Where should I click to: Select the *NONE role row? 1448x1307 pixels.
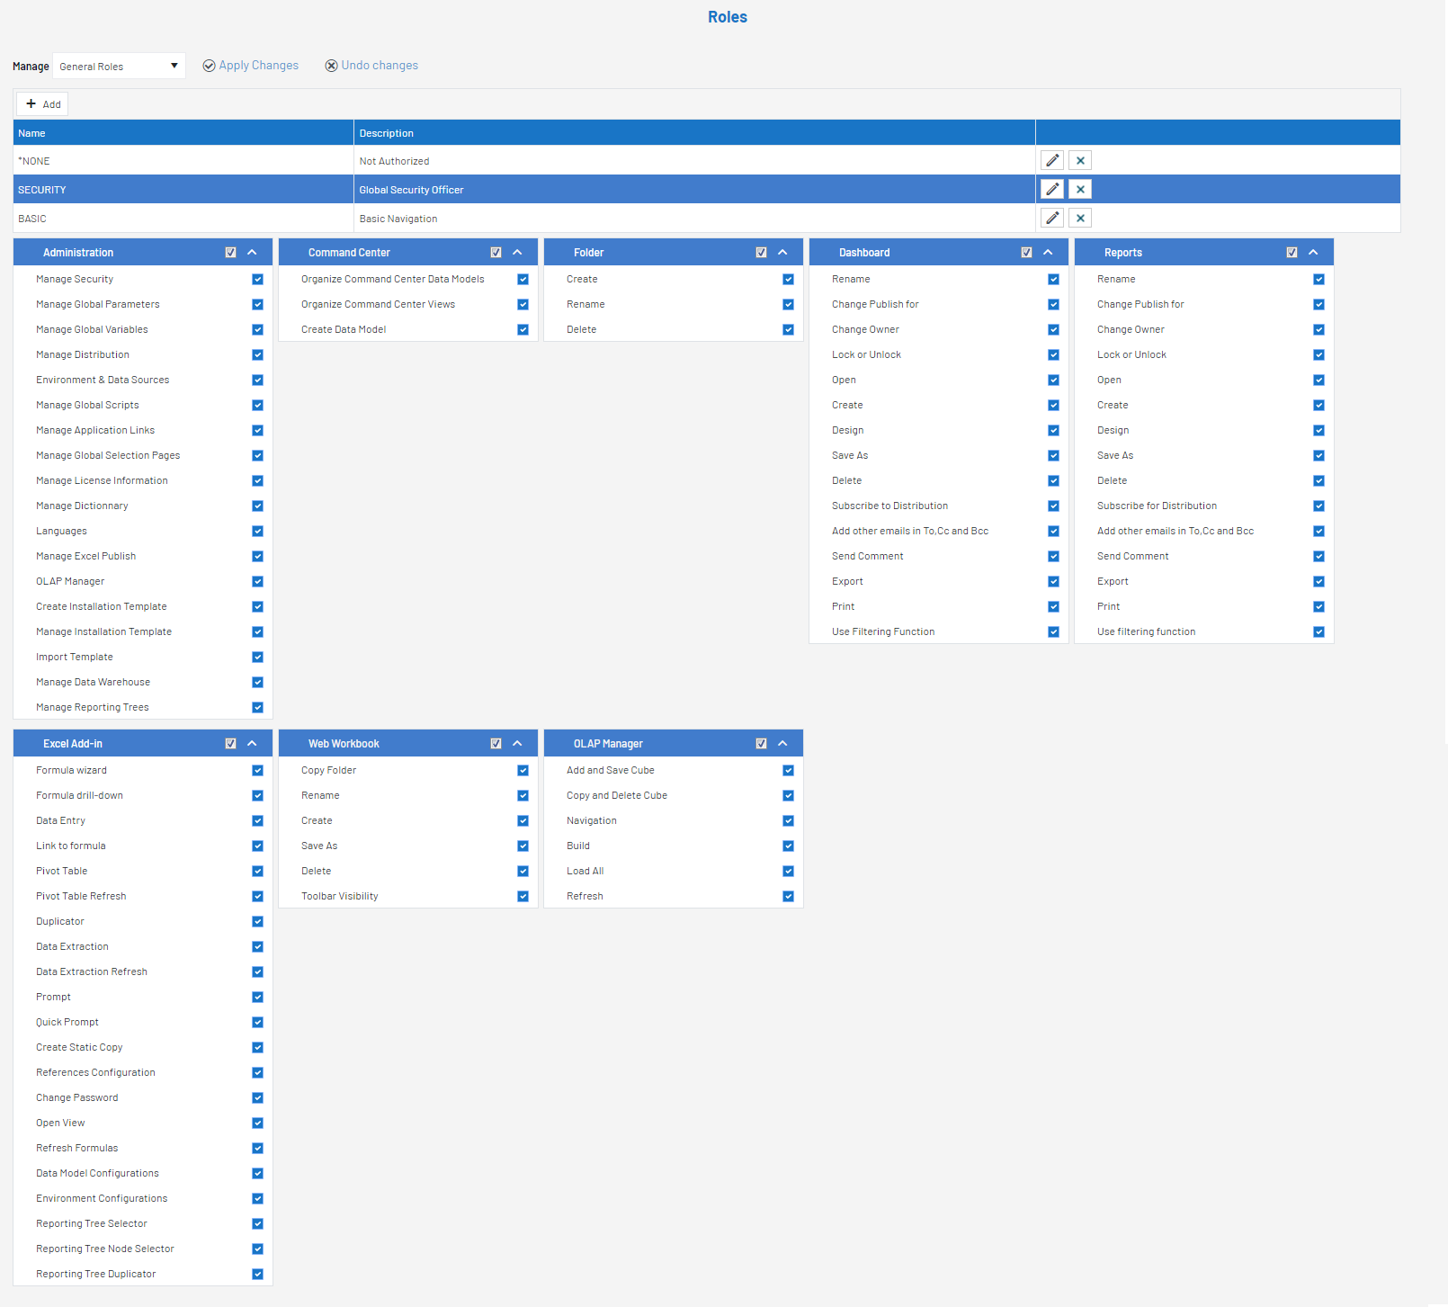pyautogui.click(x=180, y=161)
